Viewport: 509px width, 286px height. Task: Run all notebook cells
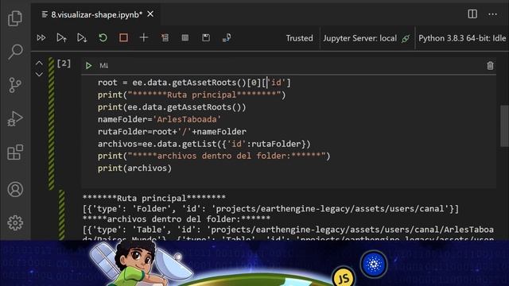41,38
